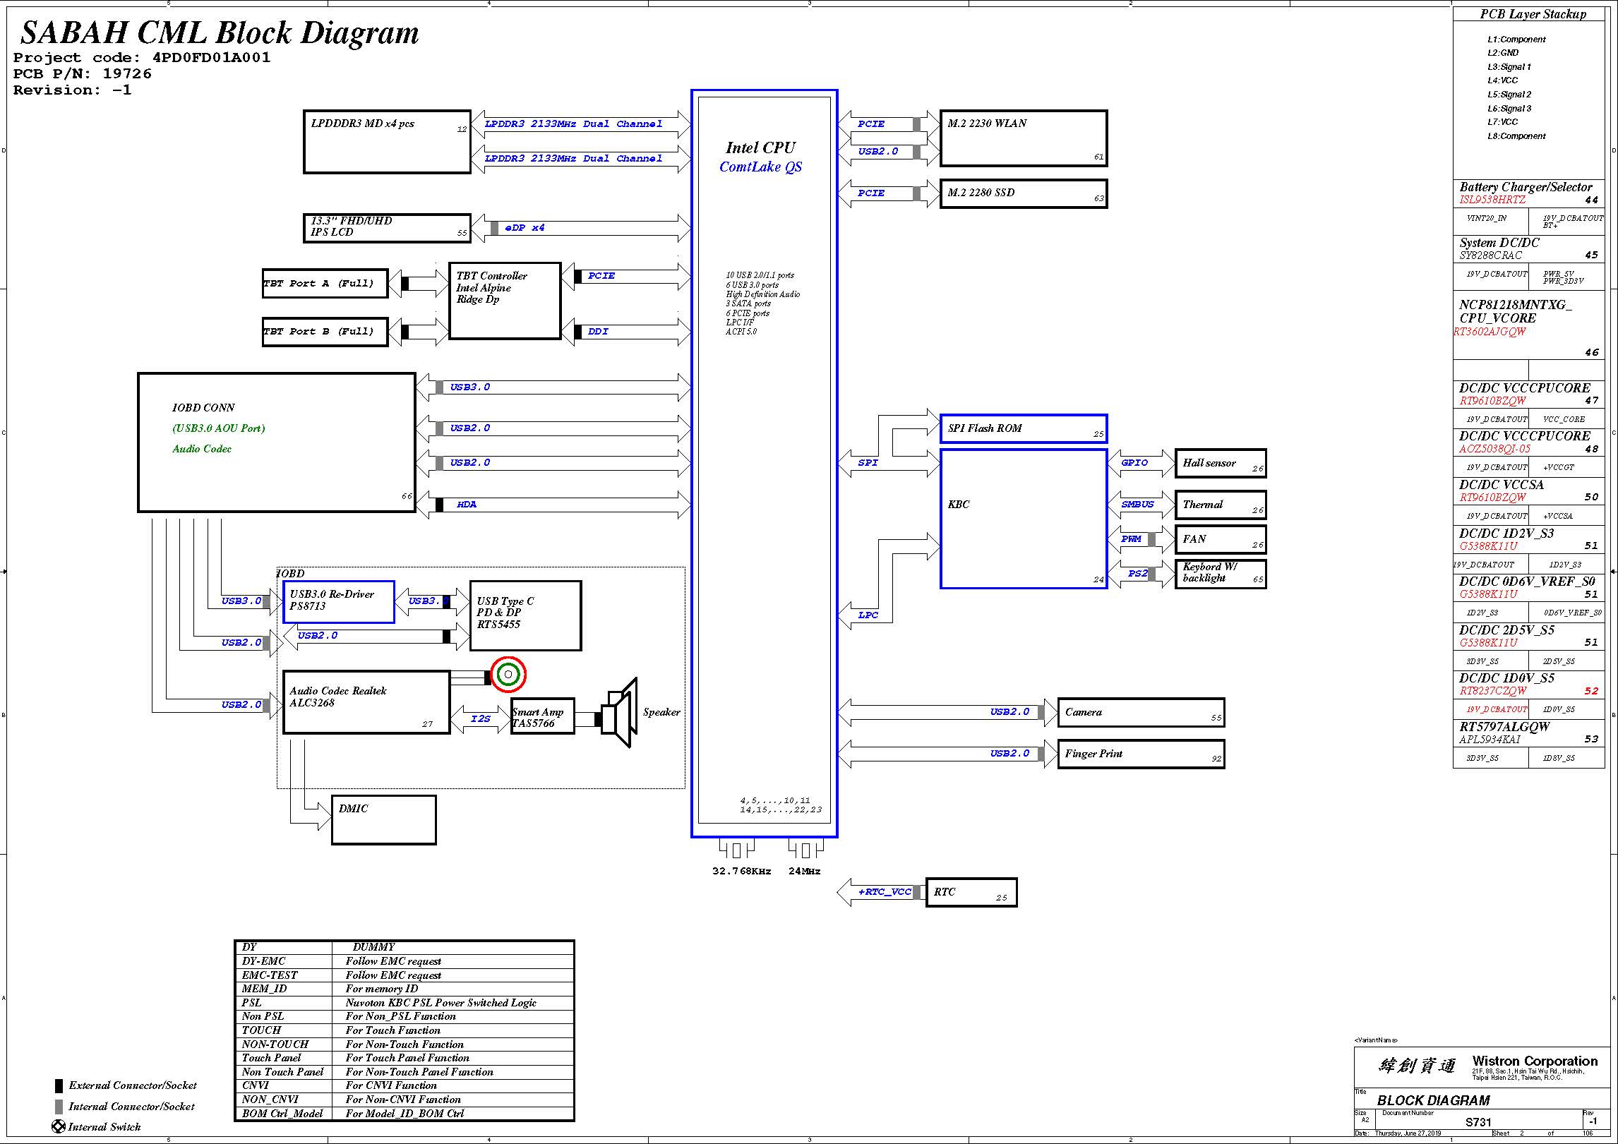1618x1144 pixels.
Task: Click the SABAH CML Block Diagram title
Action: tap(220, 32)
